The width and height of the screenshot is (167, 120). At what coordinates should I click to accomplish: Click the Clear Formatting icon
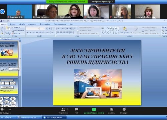[x=53, y=29]
